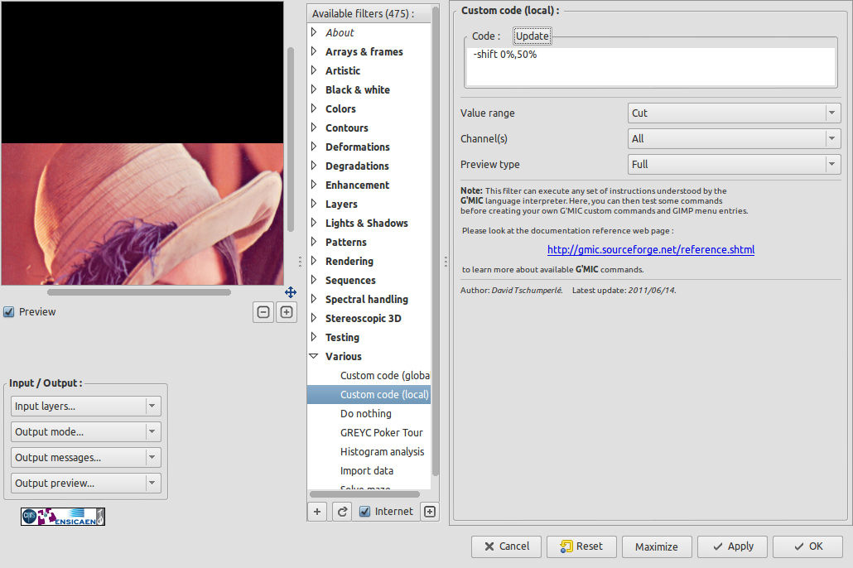Open the Input layers dropdown
The height and width of the screenshot is (568, 853).
coord(86,407)
